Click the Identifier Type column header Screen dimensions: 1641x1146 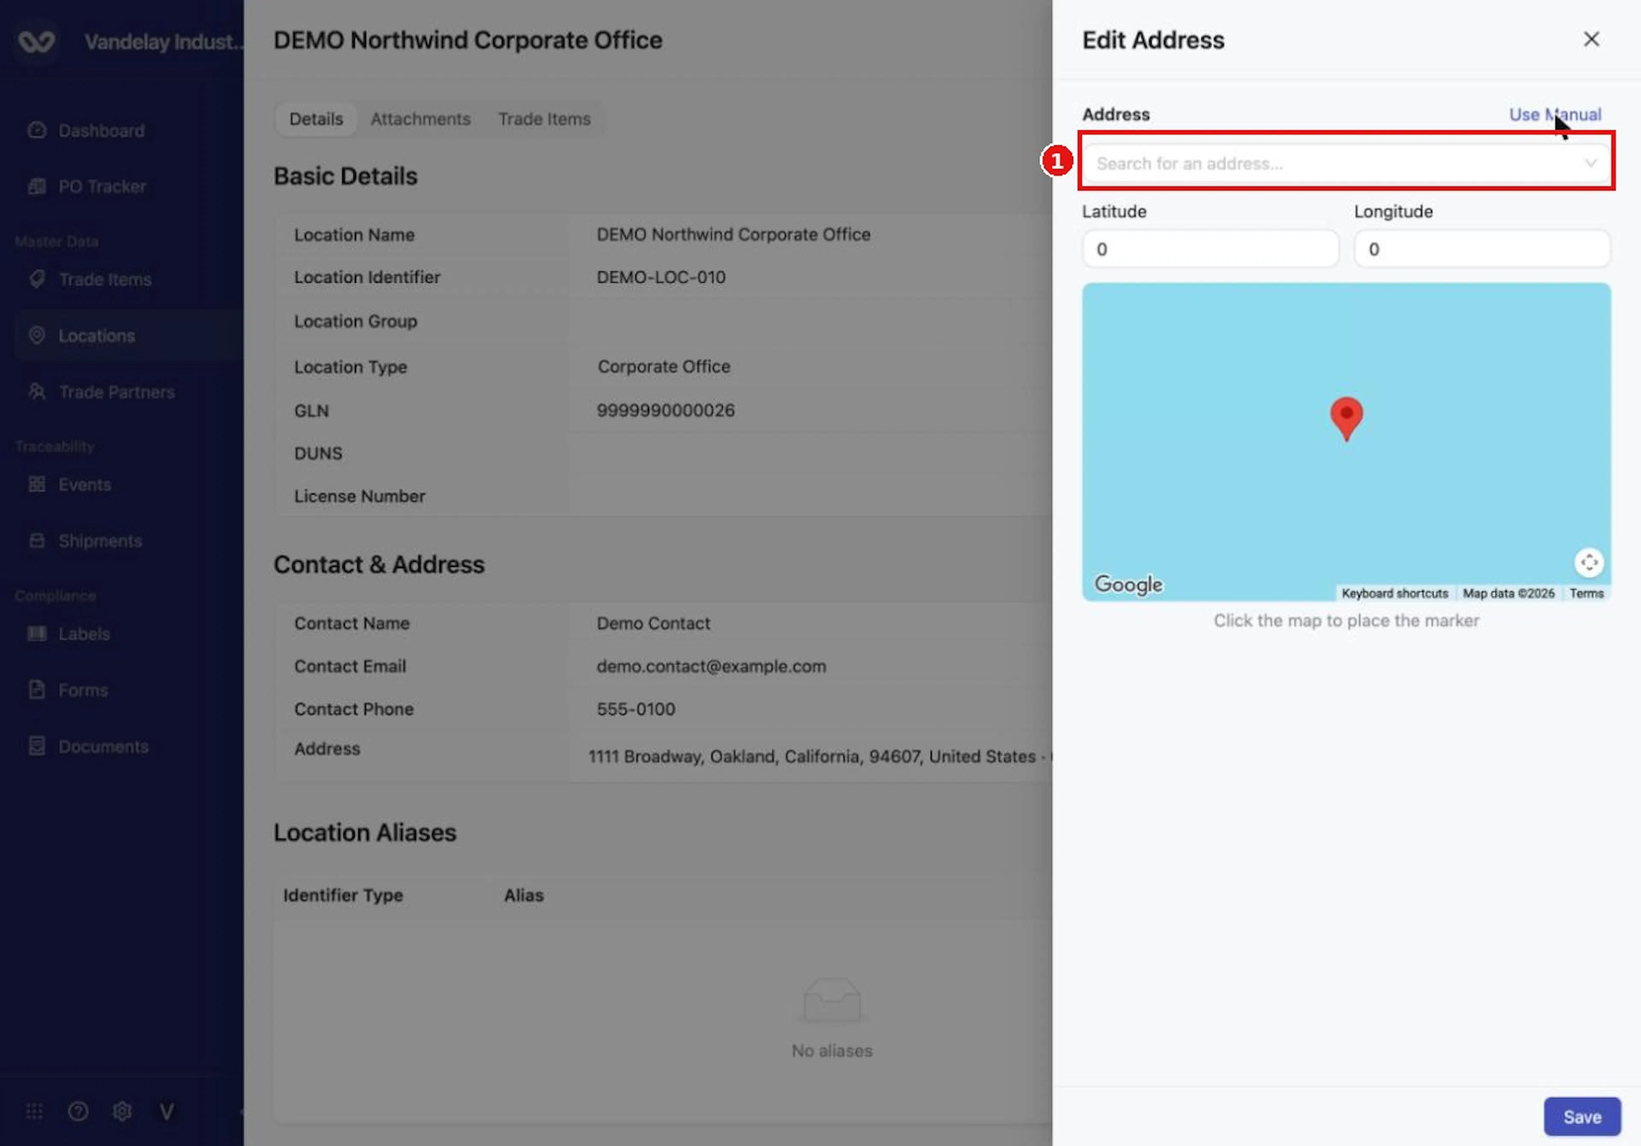pos(343,896)
